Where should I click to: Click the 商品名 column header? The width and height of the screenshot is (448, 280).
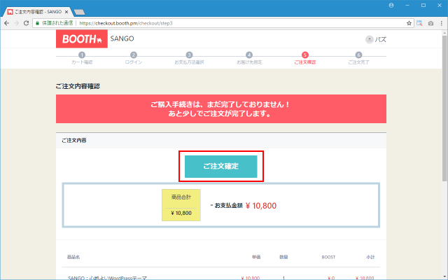coord(73,257)
